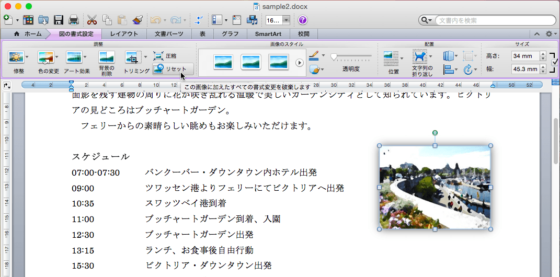Open the Toolbox panel icon
Image resolution: width=560 pixels, height=277 pixels.
[237, 20]
